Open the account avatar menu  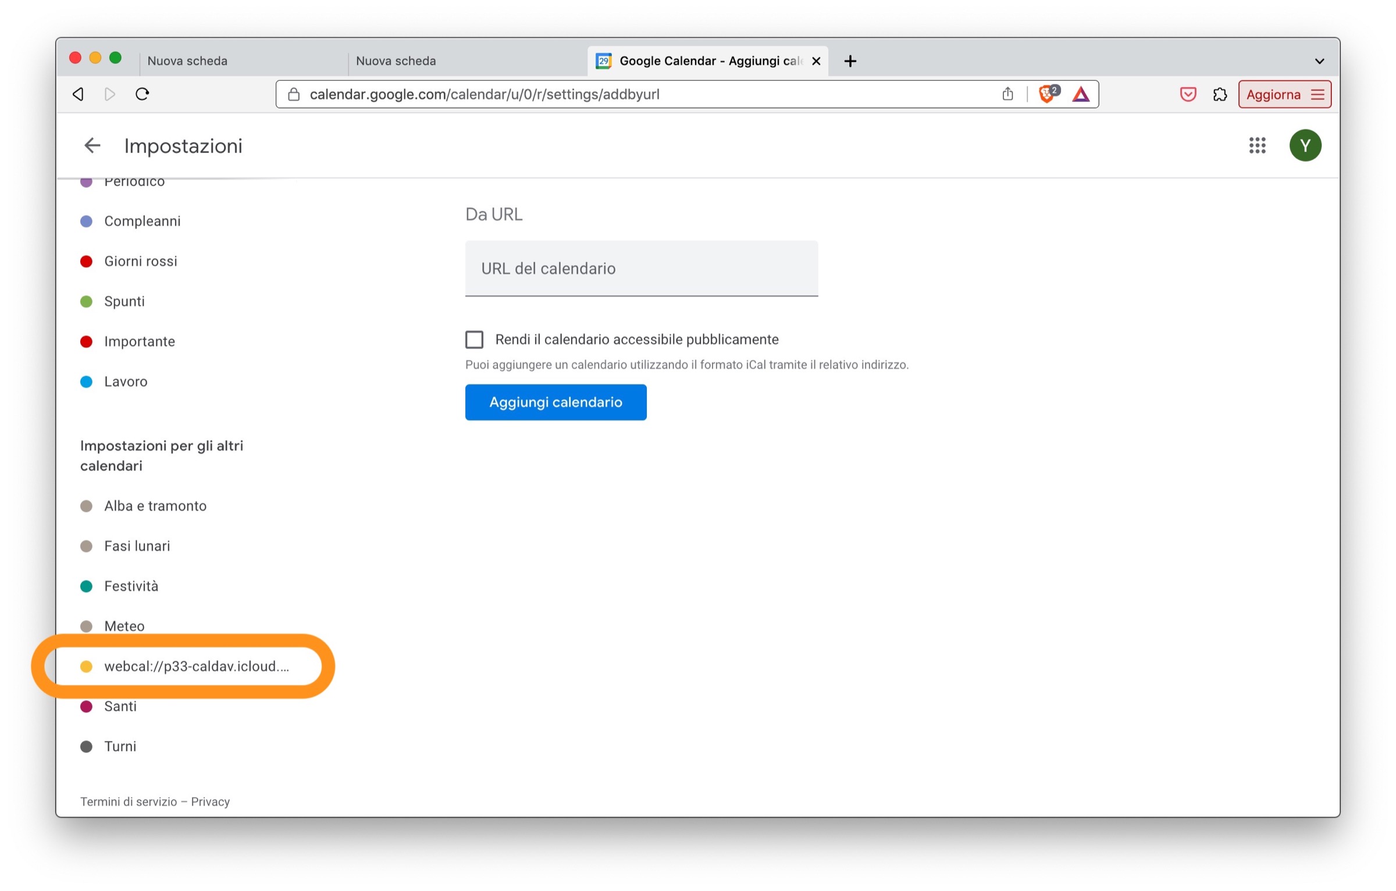(x=1305, y=145)
